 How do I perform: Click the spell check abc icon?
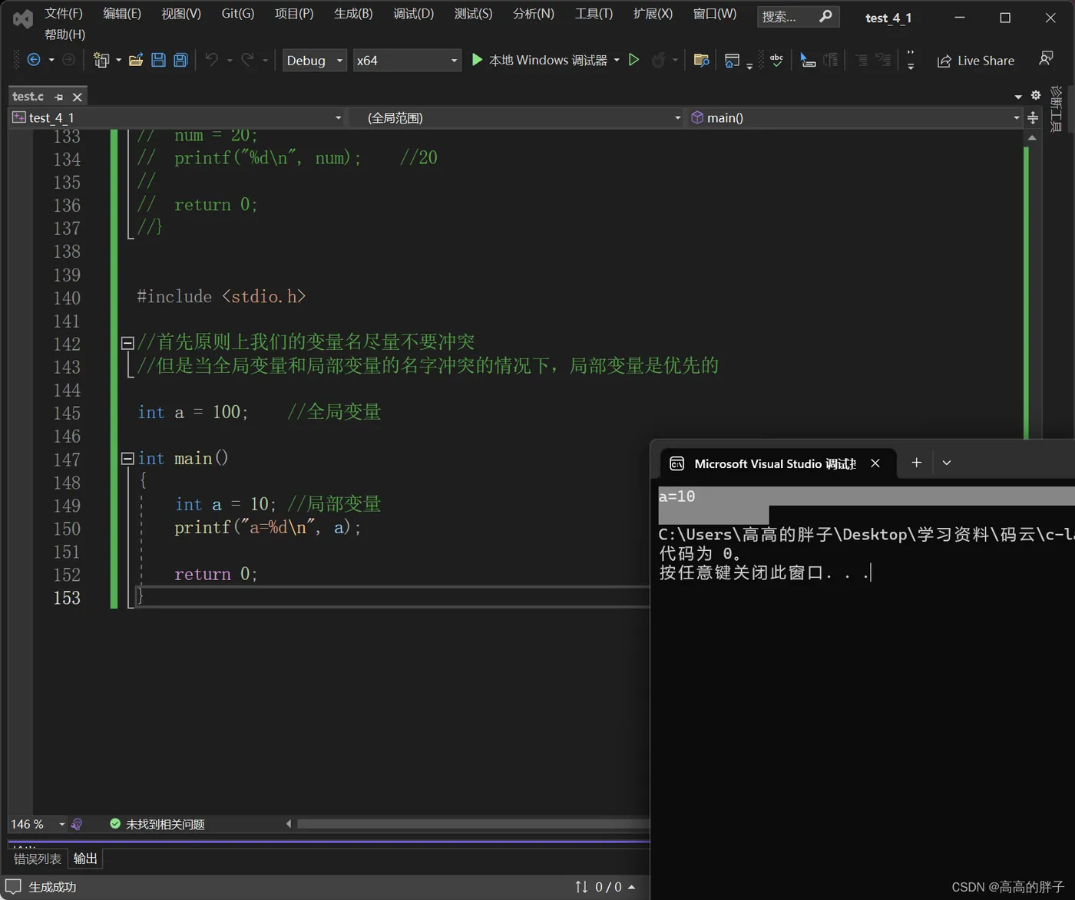pyautogui.click(x=776, y=60)
